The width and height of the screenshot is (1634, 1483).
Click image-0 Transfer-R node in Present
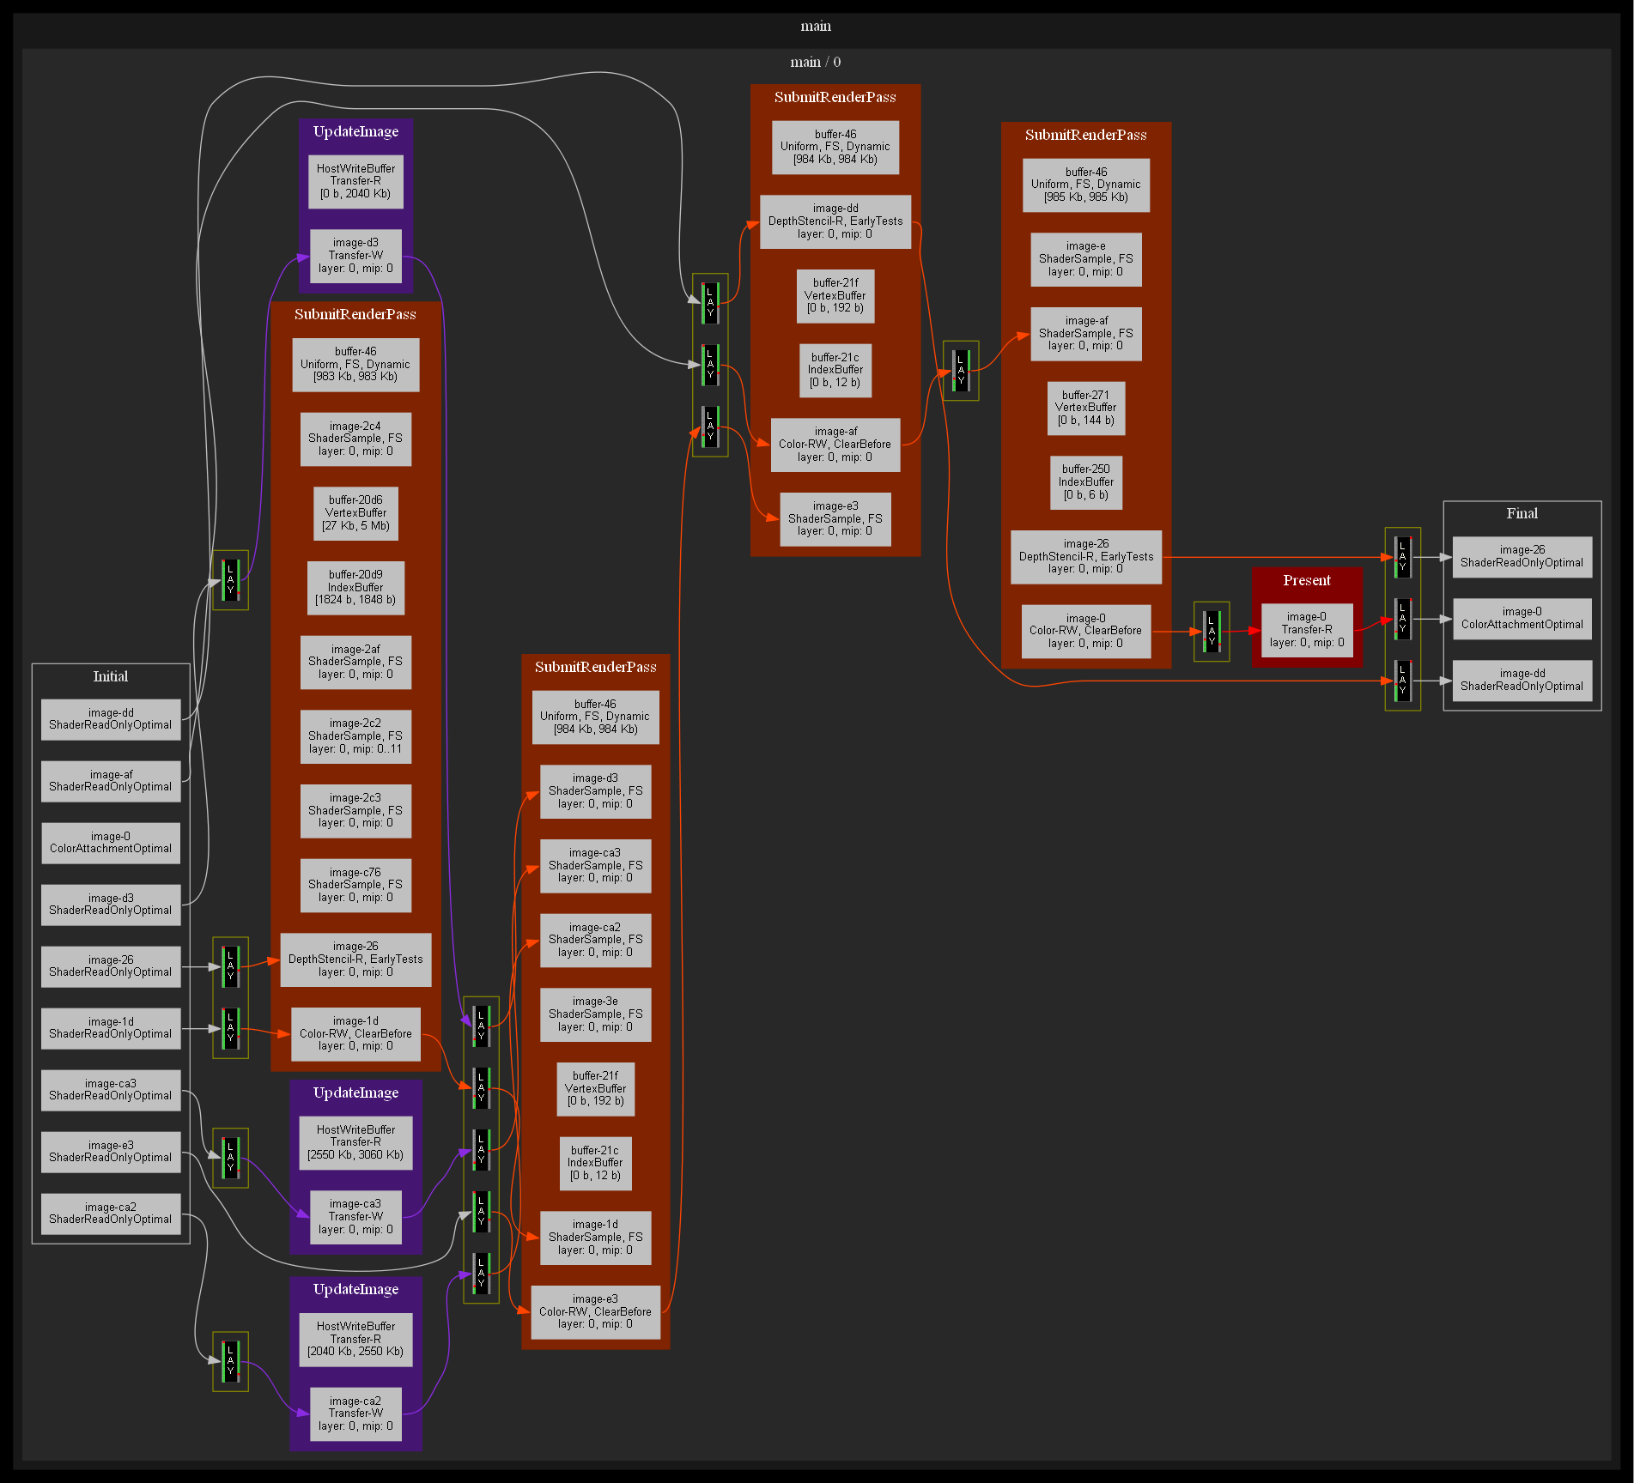pyautogui.click(x=1306, y=630)
